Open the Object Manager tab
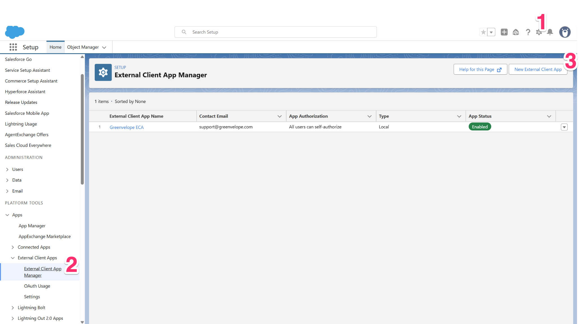Screen dimensions: 586x324 83,47
